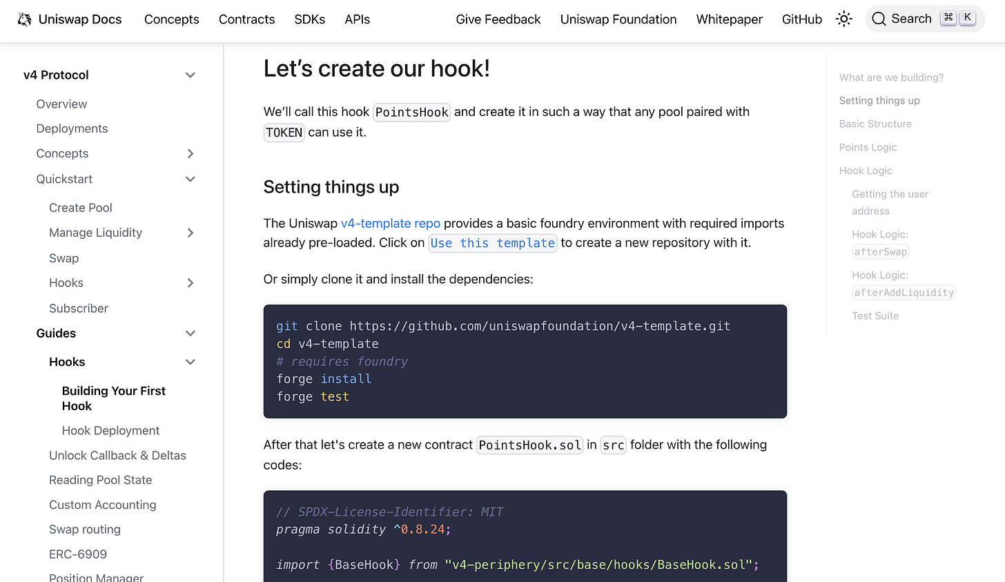
Task: Open the Uniswap Foundation link
Action: [618, 19]
